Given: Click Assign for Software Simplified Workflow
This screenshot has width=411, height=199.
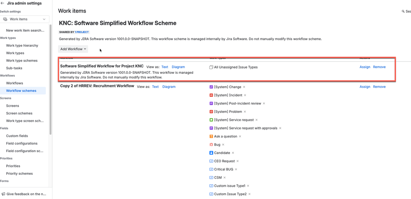Looking at the screenshot, I should (x=365, y=67).
